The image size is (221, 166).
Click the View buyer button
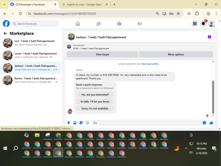pyautogui.click(x=103, y=54)
